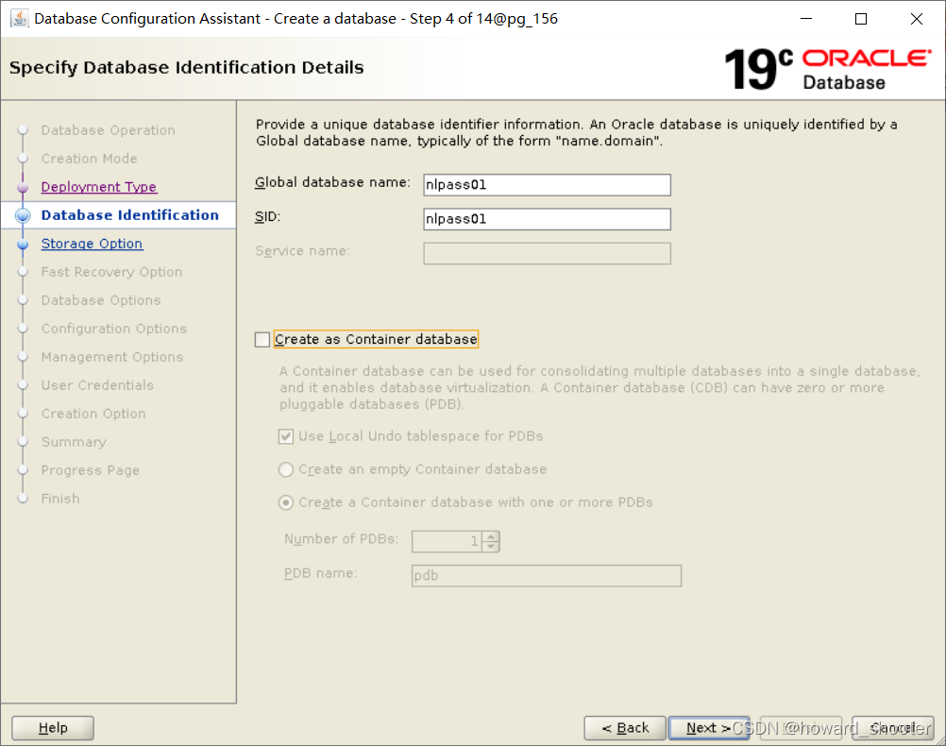This screenshot has width=946, height=746.
Task: Proceed with the Next button
Action: [709, 728]
